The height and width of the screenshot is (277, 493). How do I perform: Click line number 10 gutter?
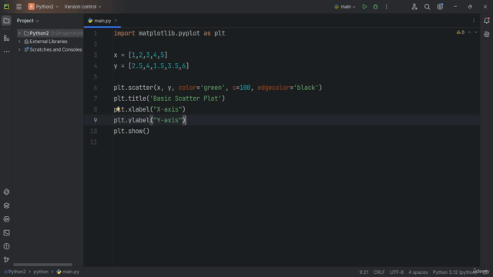pos(94,131)
